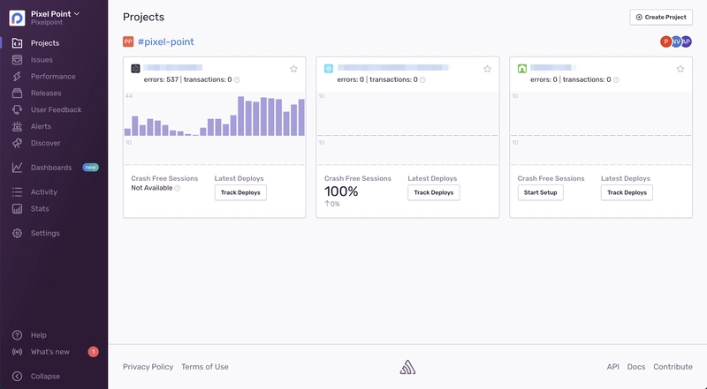Click Track Deploys in the third project card
Screen dimensions: 707x389
click(x=627, y=192)
